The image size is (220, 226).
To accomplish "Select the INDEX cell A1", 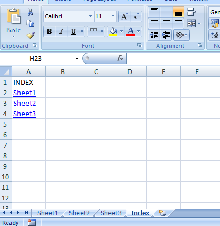I will click(x=28, y=82).
